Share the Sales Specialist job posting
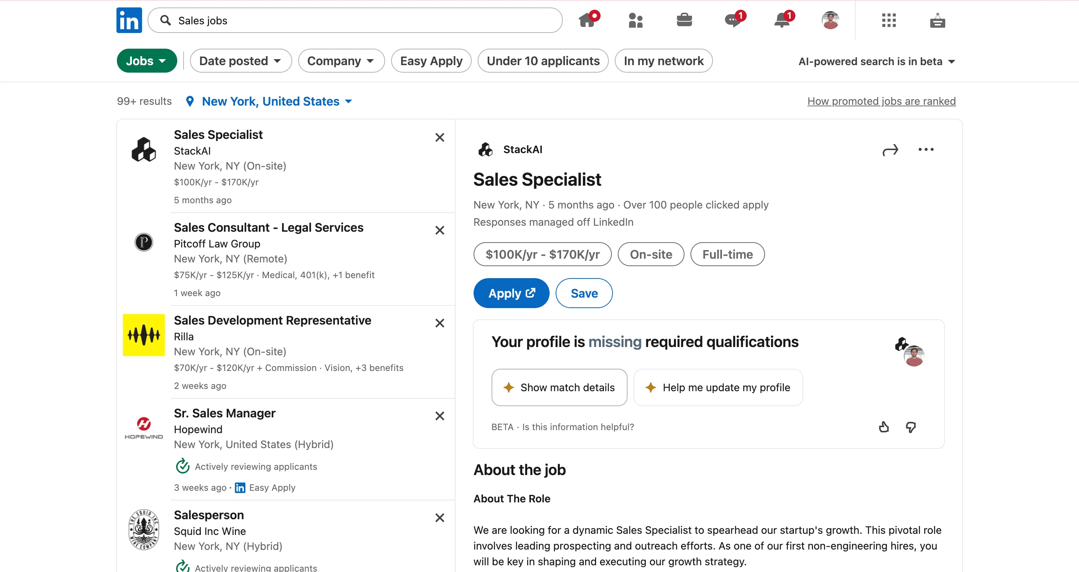Viewport: 1079px width, 572px height. pyautogui.click(x=891, y=150)
